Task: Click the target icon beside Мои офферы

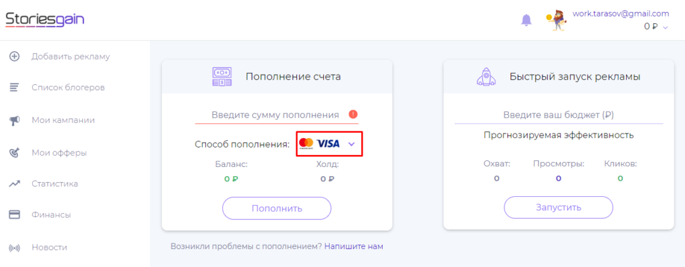Action: (x=14, y=153)
